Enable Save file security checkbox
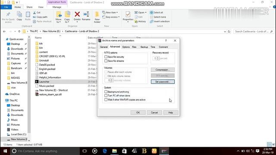276x155 pixels. tap(106, 57)
